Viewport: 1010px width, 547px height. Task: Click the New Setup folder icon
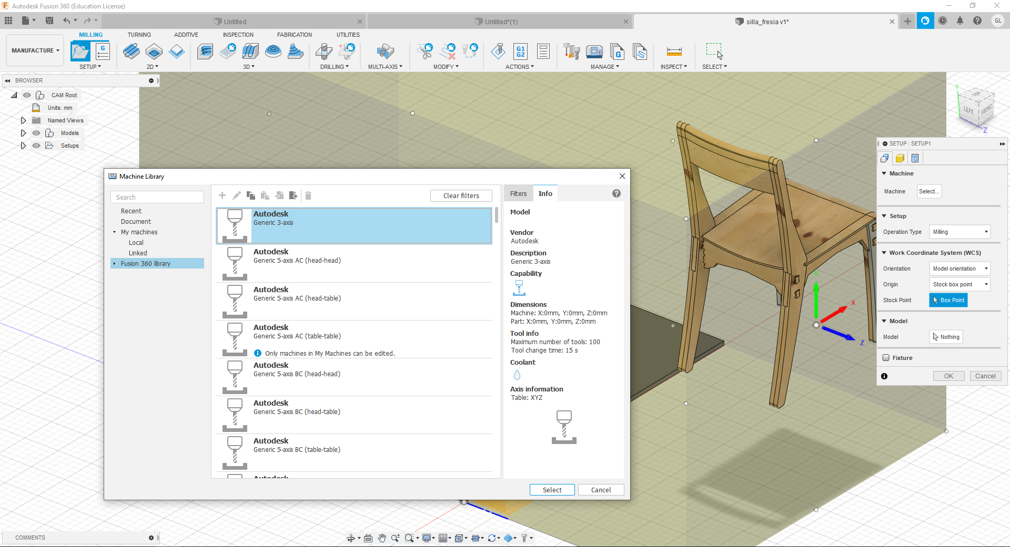click(80, 51)
